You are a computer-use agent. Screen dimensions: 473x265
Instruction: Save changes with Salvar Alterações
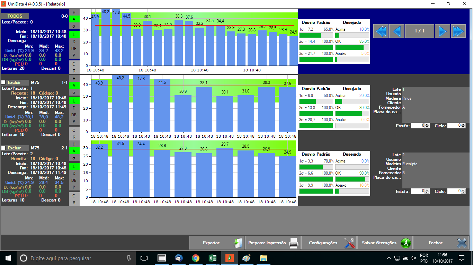pos(385,243)
